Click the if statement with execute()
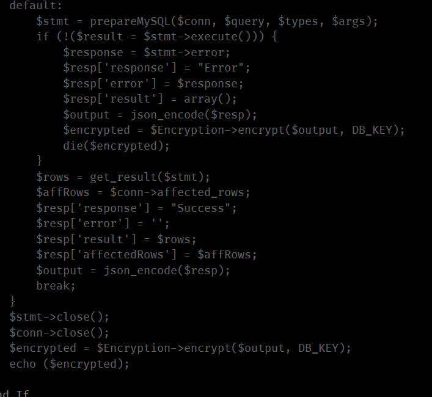 coord(157,37)
